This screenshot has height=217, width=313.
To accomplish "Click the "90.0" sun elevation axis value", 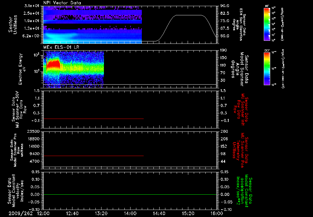I will [x=225, y=6].
